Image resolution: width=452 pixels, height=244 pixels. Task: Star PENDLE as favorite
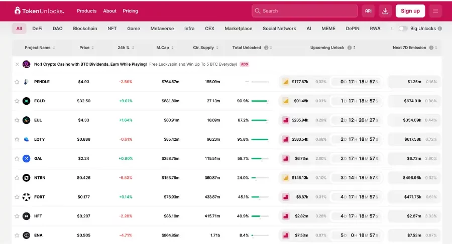tap(17, 82)
